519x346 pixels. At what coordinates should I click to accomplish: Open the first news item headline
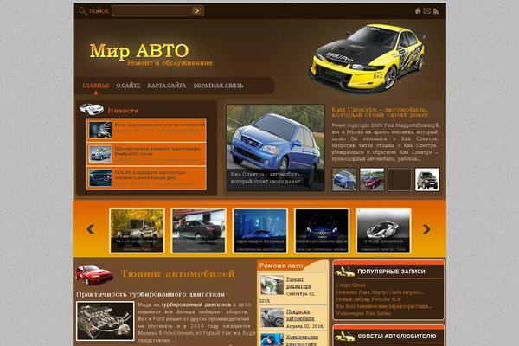pos(160,125)
